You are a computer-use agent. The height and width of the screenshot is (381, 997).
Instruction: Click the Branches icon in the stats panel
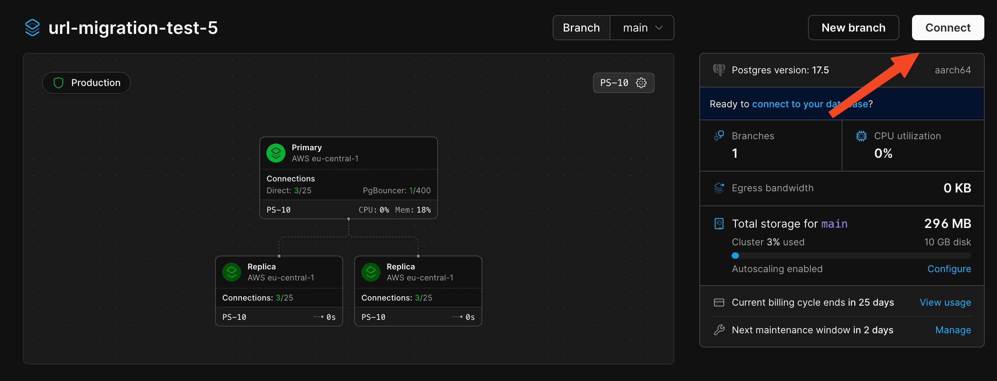pos(719,136)
